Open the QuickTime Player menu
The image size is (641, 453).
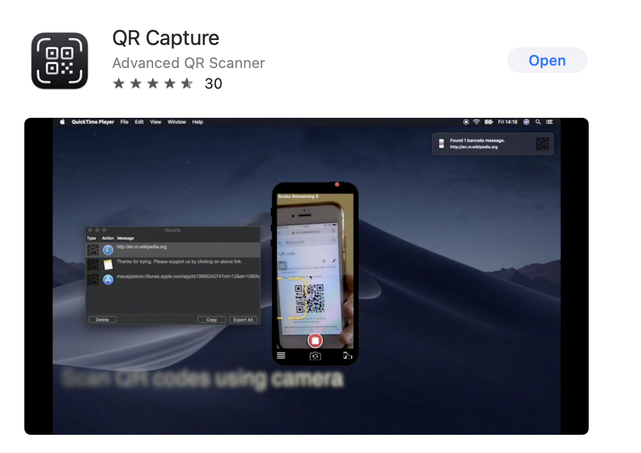tap(93, 122)
